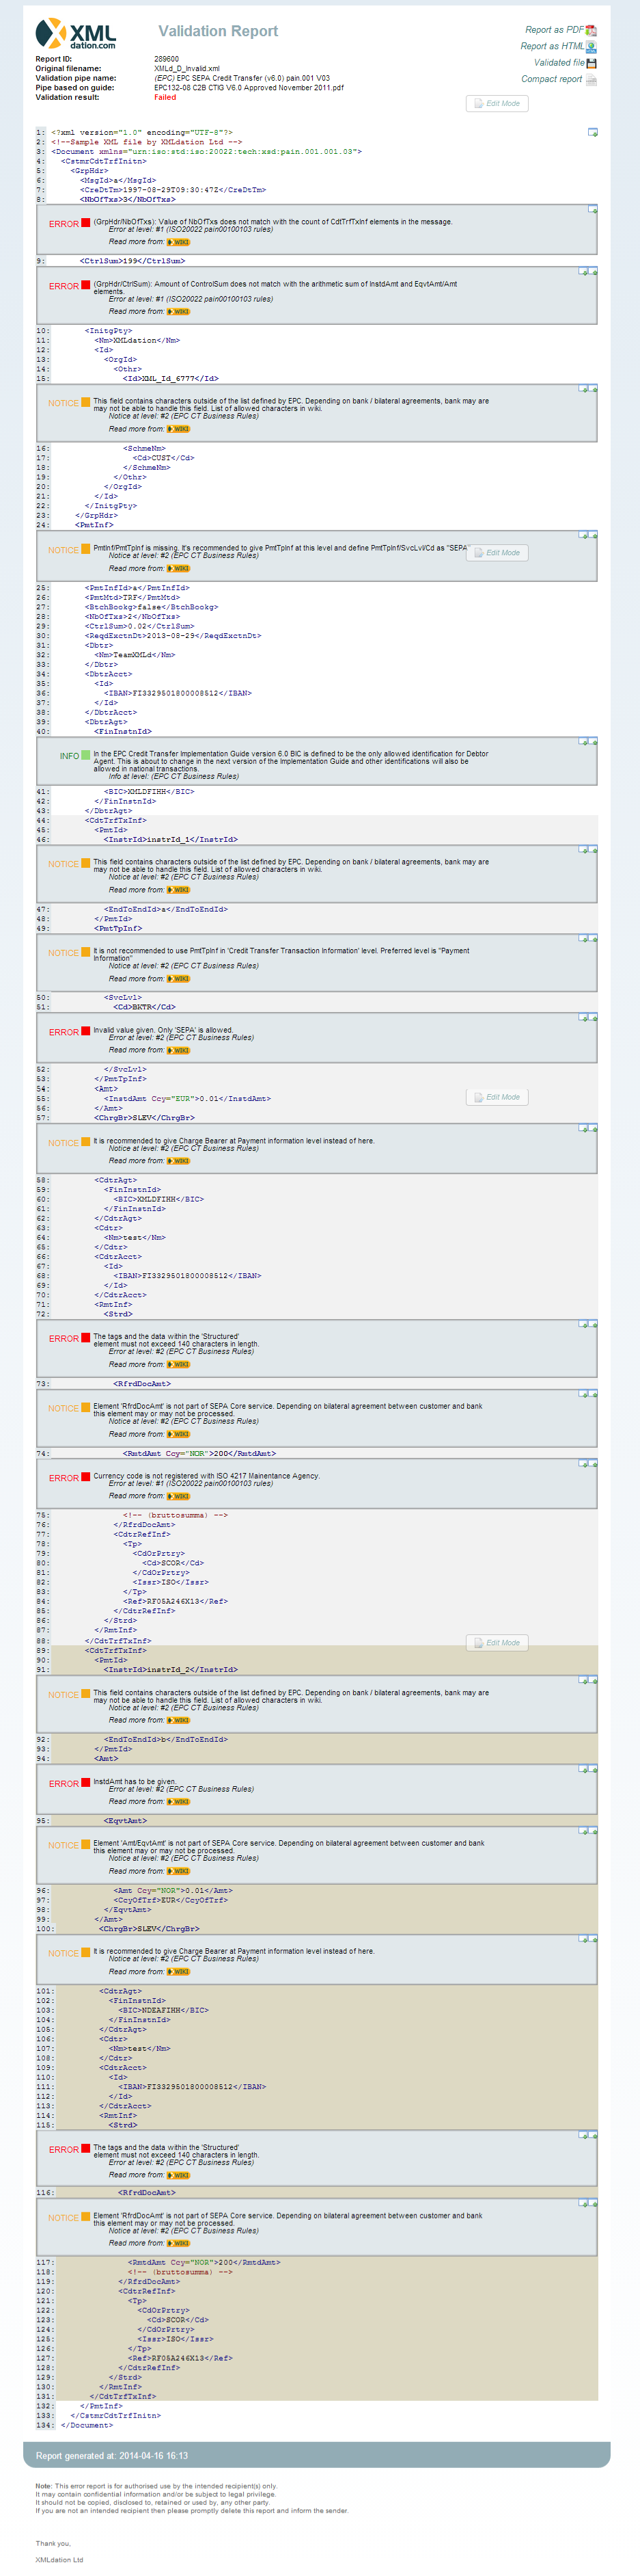Click Edit Mode button next to InstdAmt line

[497, 1097]
